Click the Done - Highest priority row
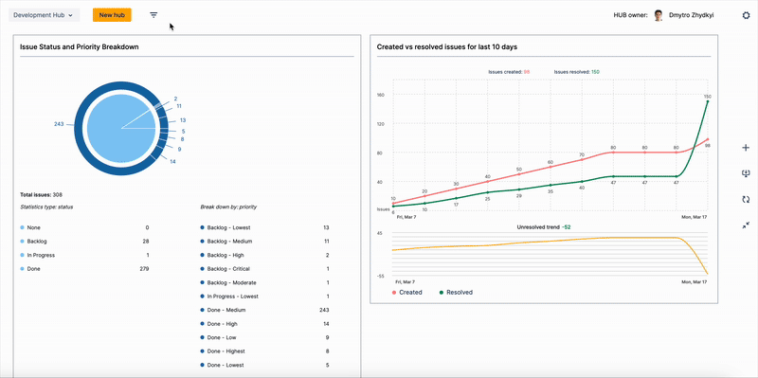758x378 pixels. tap(265, 351)
